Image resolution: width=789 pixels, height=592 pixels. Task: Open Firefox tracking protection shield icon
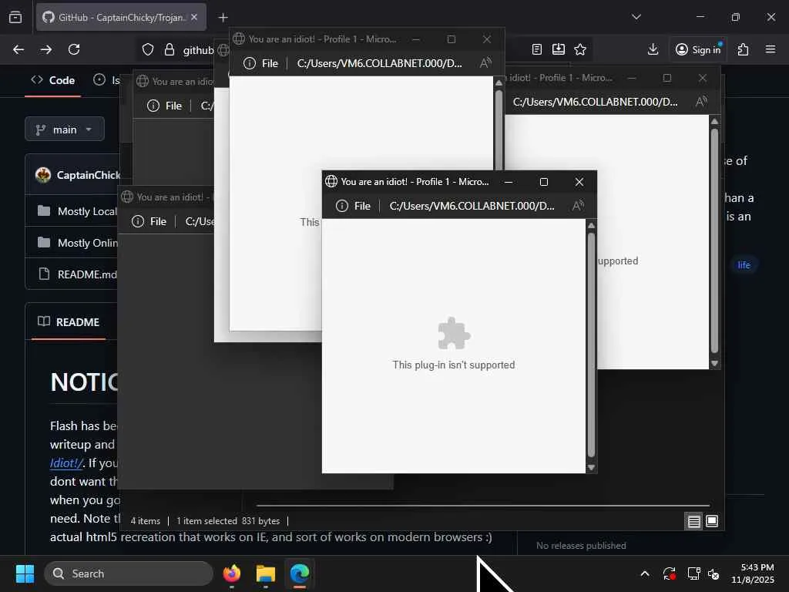(x=147, y=49)
